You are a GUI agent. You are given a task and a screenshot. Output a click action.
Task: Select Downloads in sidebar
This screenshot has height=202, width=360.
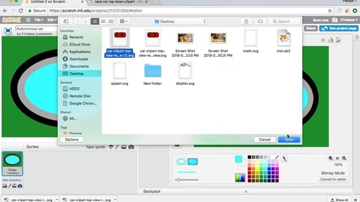tap(79, 59)
